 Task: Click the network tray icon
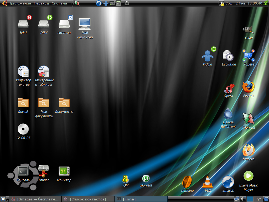point(237,199)
